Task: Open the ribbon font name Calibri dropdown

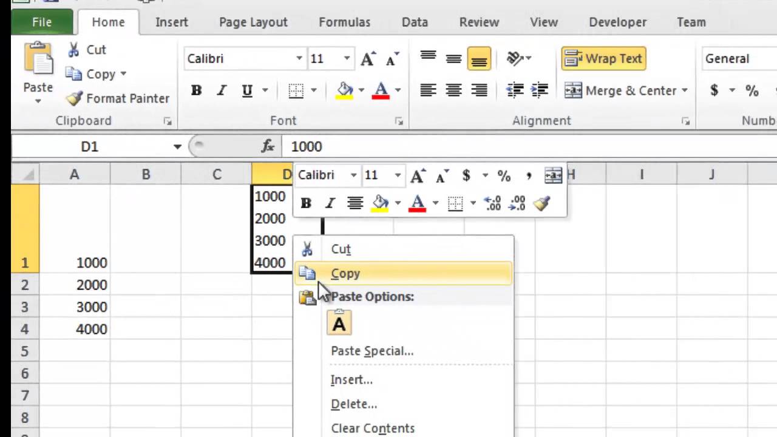Action: [x=299, y=59]
